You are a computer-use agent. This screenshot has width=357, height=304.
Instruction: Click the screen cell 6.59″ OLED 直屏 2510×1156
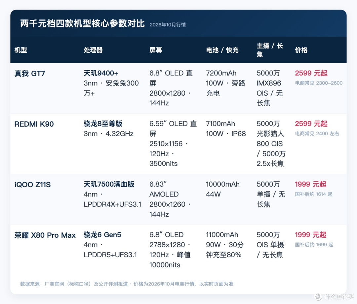click(x=173, y=143)
